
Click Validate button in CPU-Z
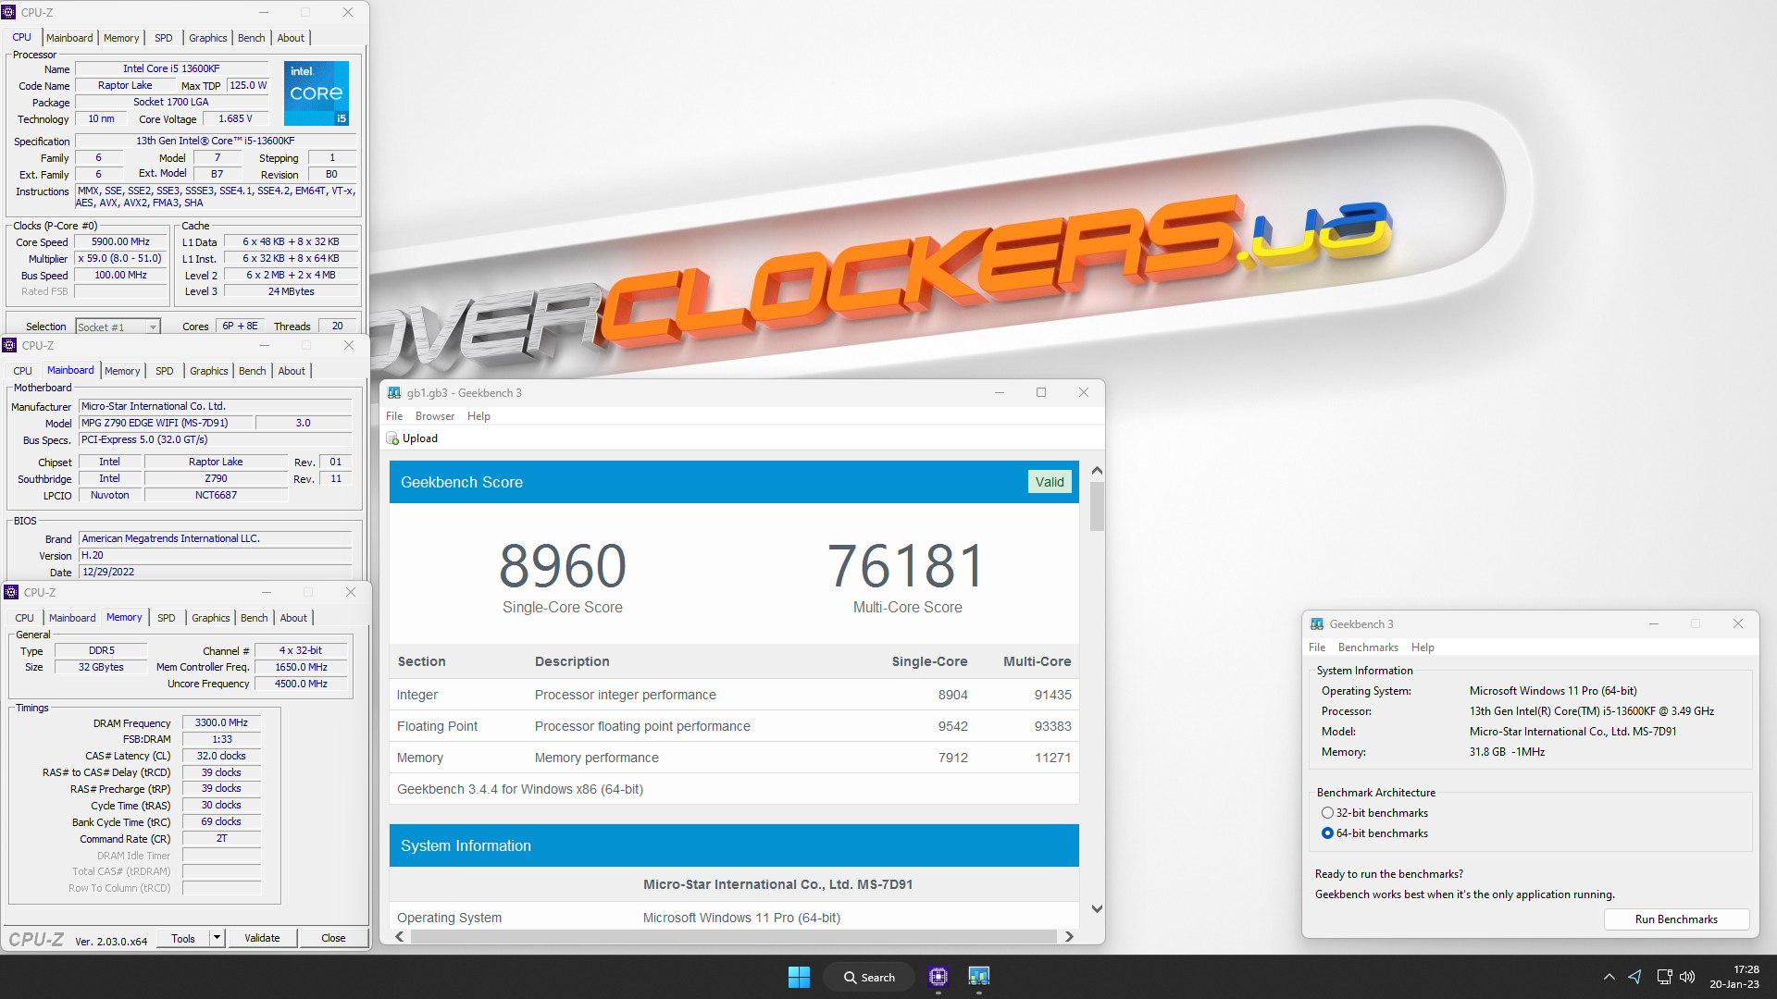(262, 938)
